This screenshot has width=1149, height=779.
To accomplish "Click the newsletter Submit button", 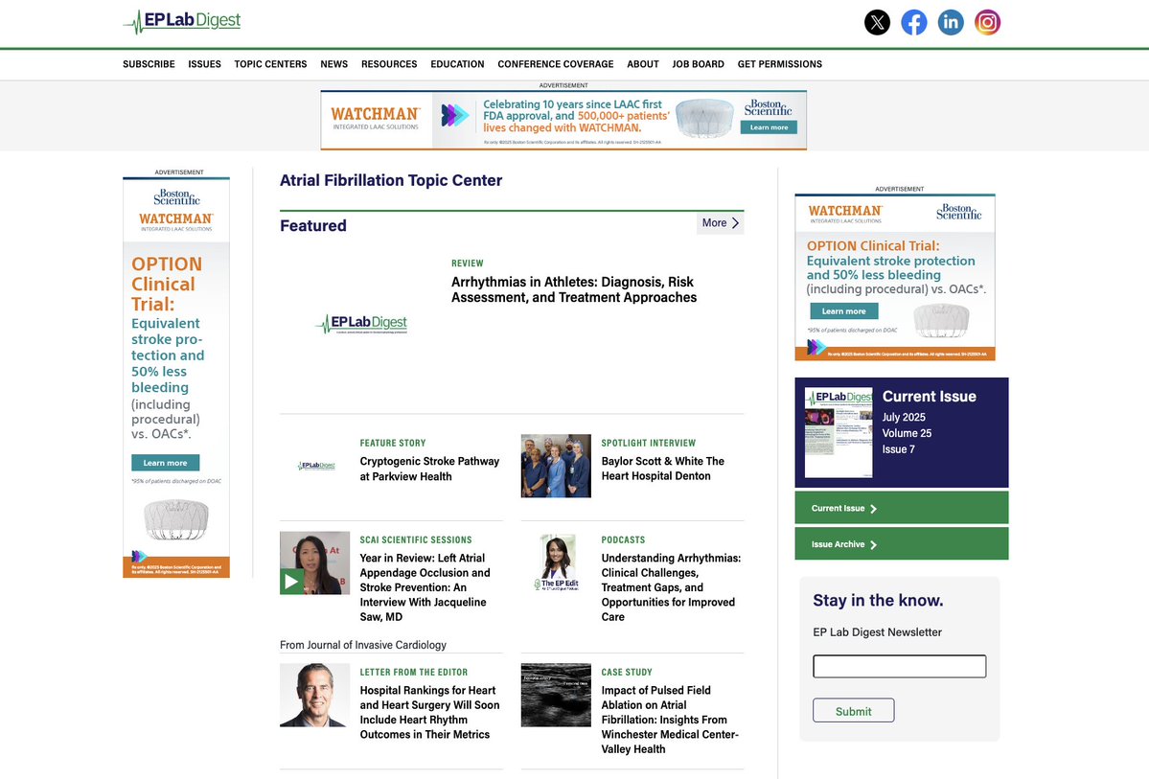I will coord(853,711).
